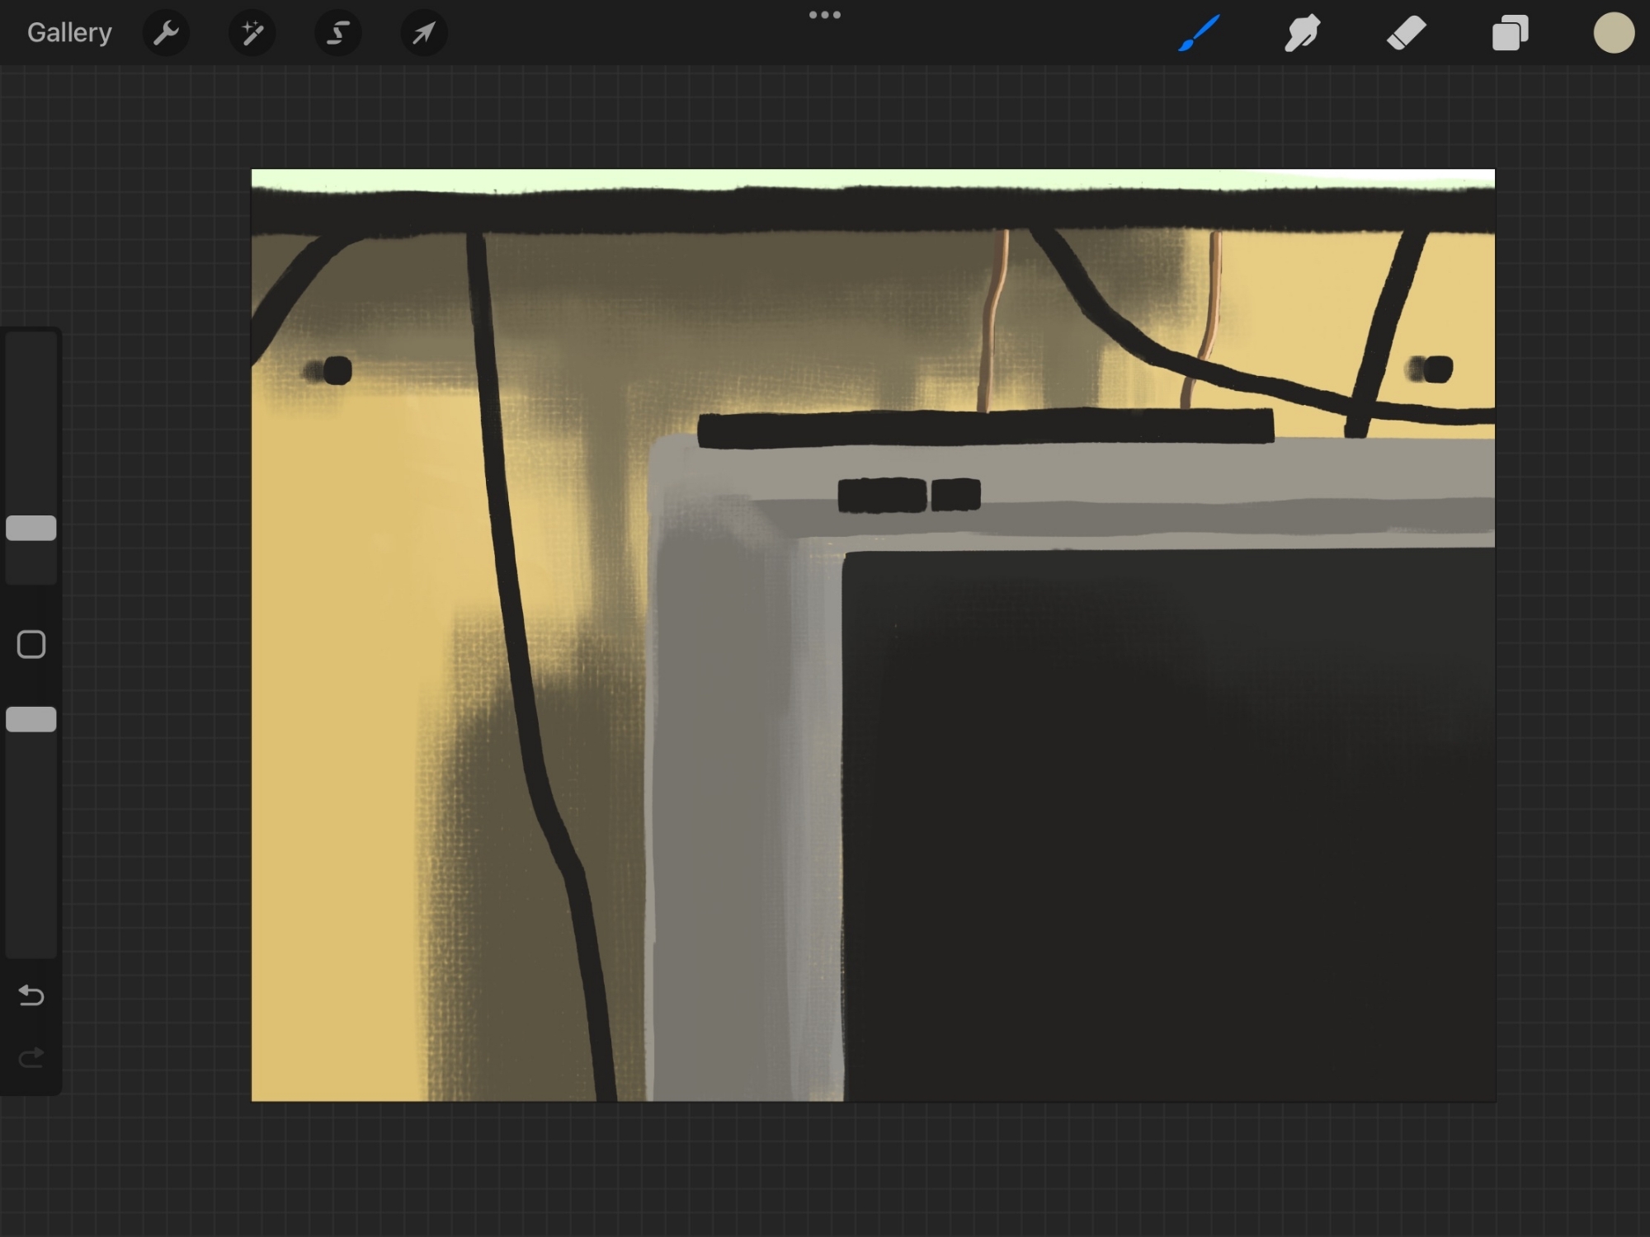Tap the three-dot multitasking menu at top
Image resolution: width=1650 pixels, height=1237 pixels.
[x=824, y=15]
